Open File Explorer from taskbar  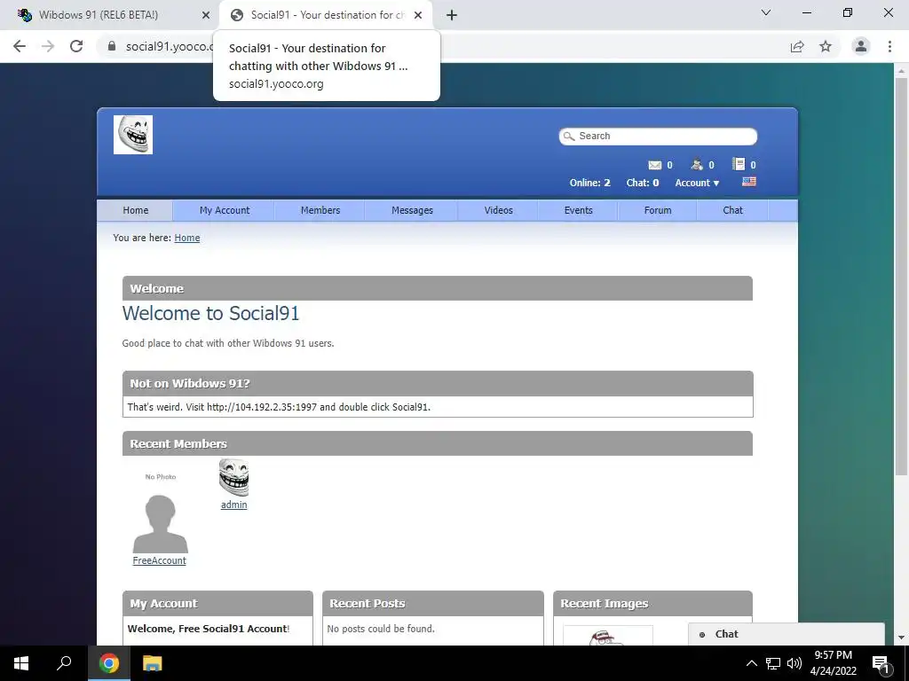click(152, 663)
